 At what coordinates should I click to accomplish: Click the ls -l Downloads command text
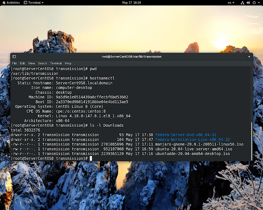coord(107,125)
